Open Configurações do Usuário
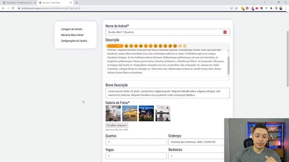 pos(74,41)
